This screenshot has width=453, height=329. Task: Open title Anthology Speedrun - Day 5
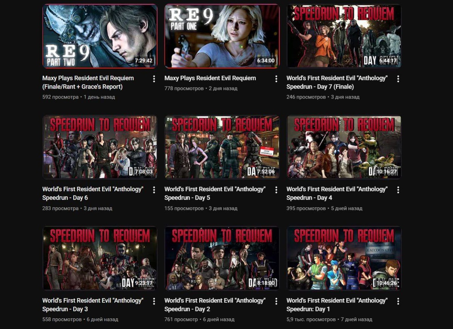pos(215,193)
